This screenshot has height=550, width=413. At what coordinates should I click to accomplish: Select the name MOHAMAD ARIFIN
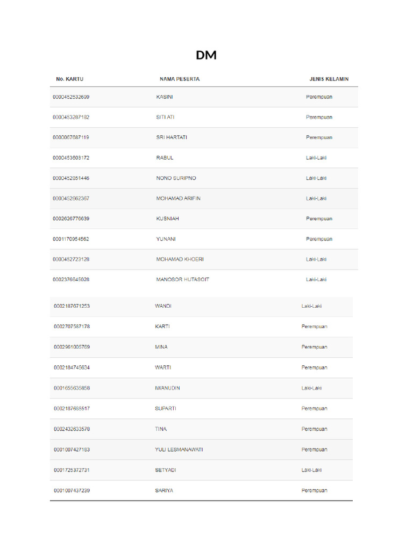coord(178,199)
